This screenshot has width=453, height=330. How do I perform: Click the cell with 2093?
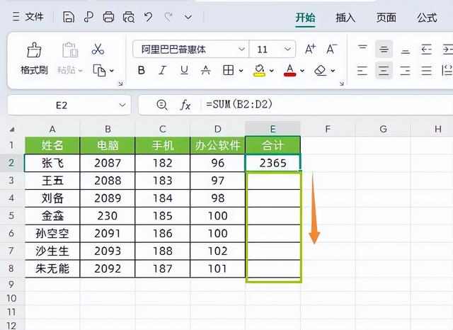click(108, 251)
